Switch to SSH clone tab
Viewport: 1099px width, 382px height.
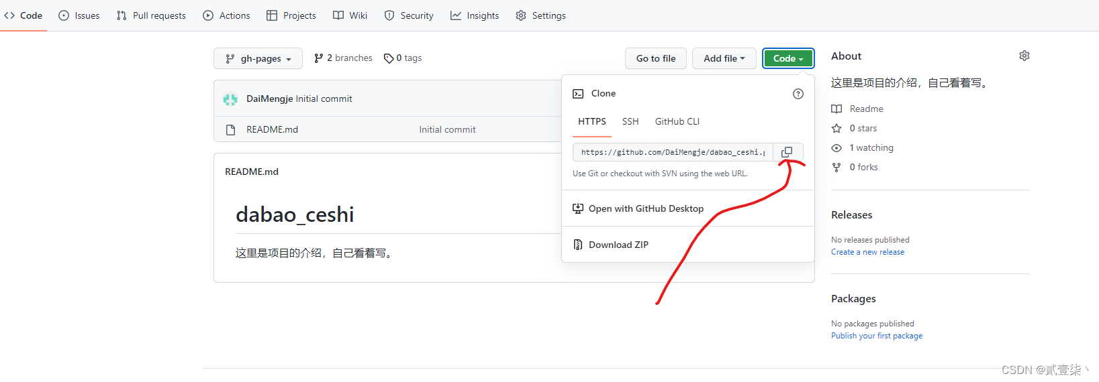point(630,122)
